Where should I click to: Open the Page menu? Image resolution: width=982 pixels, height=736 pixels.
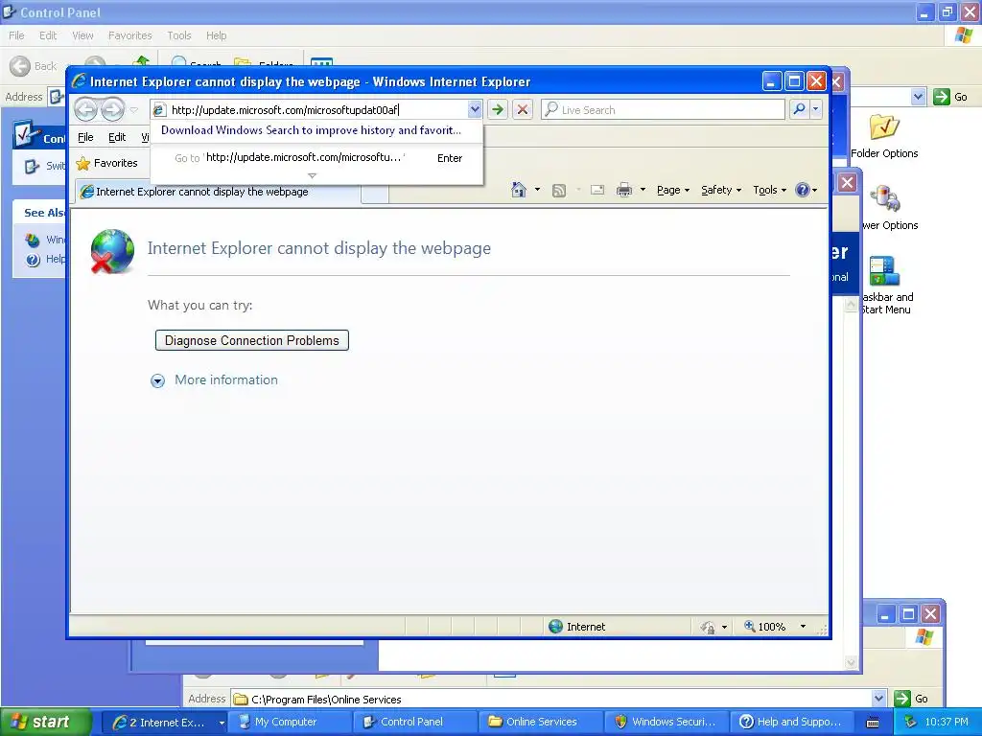pyautogui.click(x=672, y=190)
